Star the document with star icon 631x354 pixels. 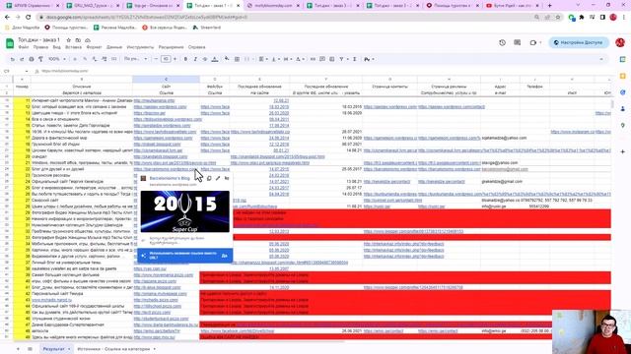[x=68, y=40]
